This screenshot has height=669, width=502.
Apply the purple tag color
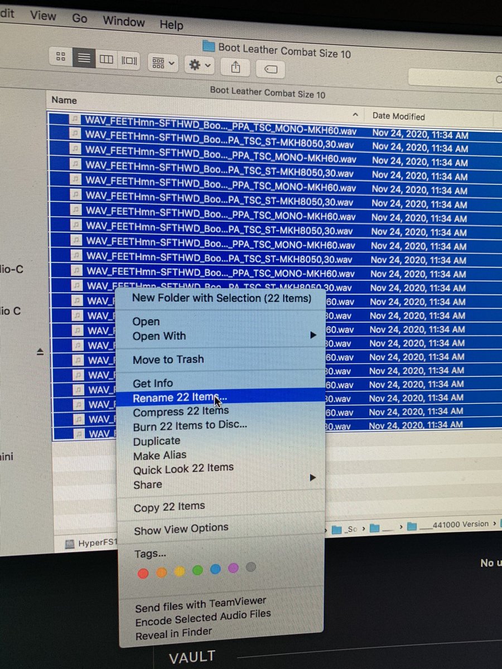click(233, 568)
